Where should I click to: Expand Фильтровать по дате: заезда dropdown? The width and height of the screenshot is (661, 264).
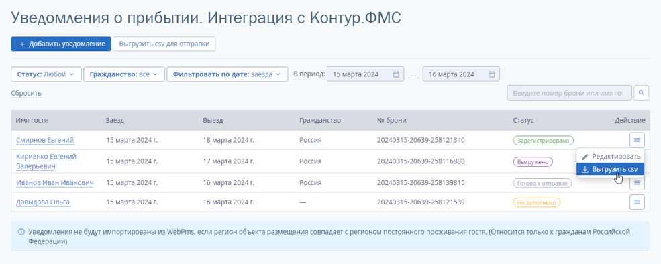click(227, 74)
